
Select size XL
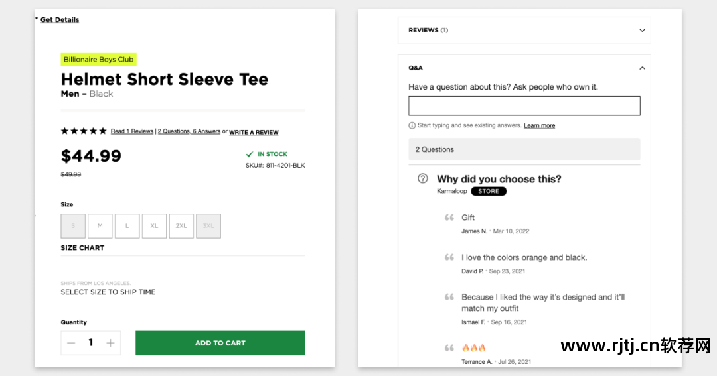coord(154,226)
